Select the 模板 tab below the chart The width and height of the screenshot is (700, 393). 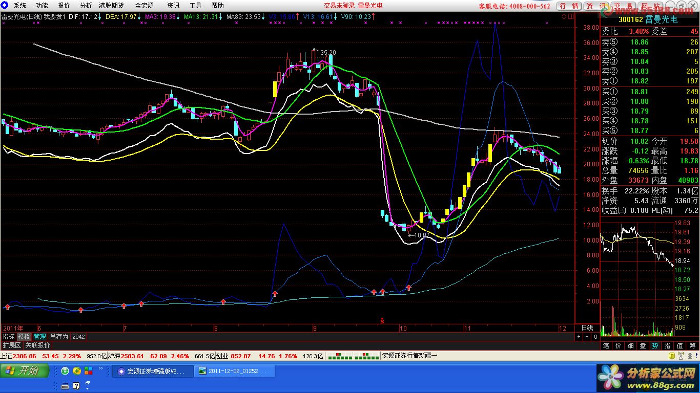[24, 336]
